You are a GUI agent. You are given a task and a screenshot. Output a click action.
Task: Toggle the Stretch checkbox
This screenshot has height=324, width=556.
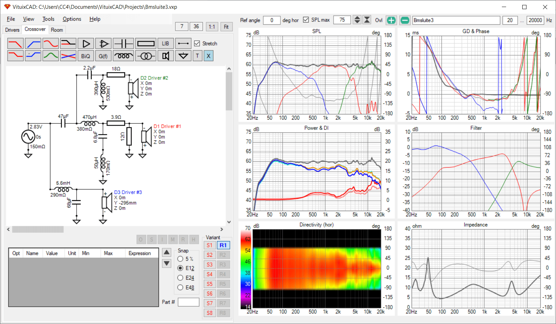point(197,44)
